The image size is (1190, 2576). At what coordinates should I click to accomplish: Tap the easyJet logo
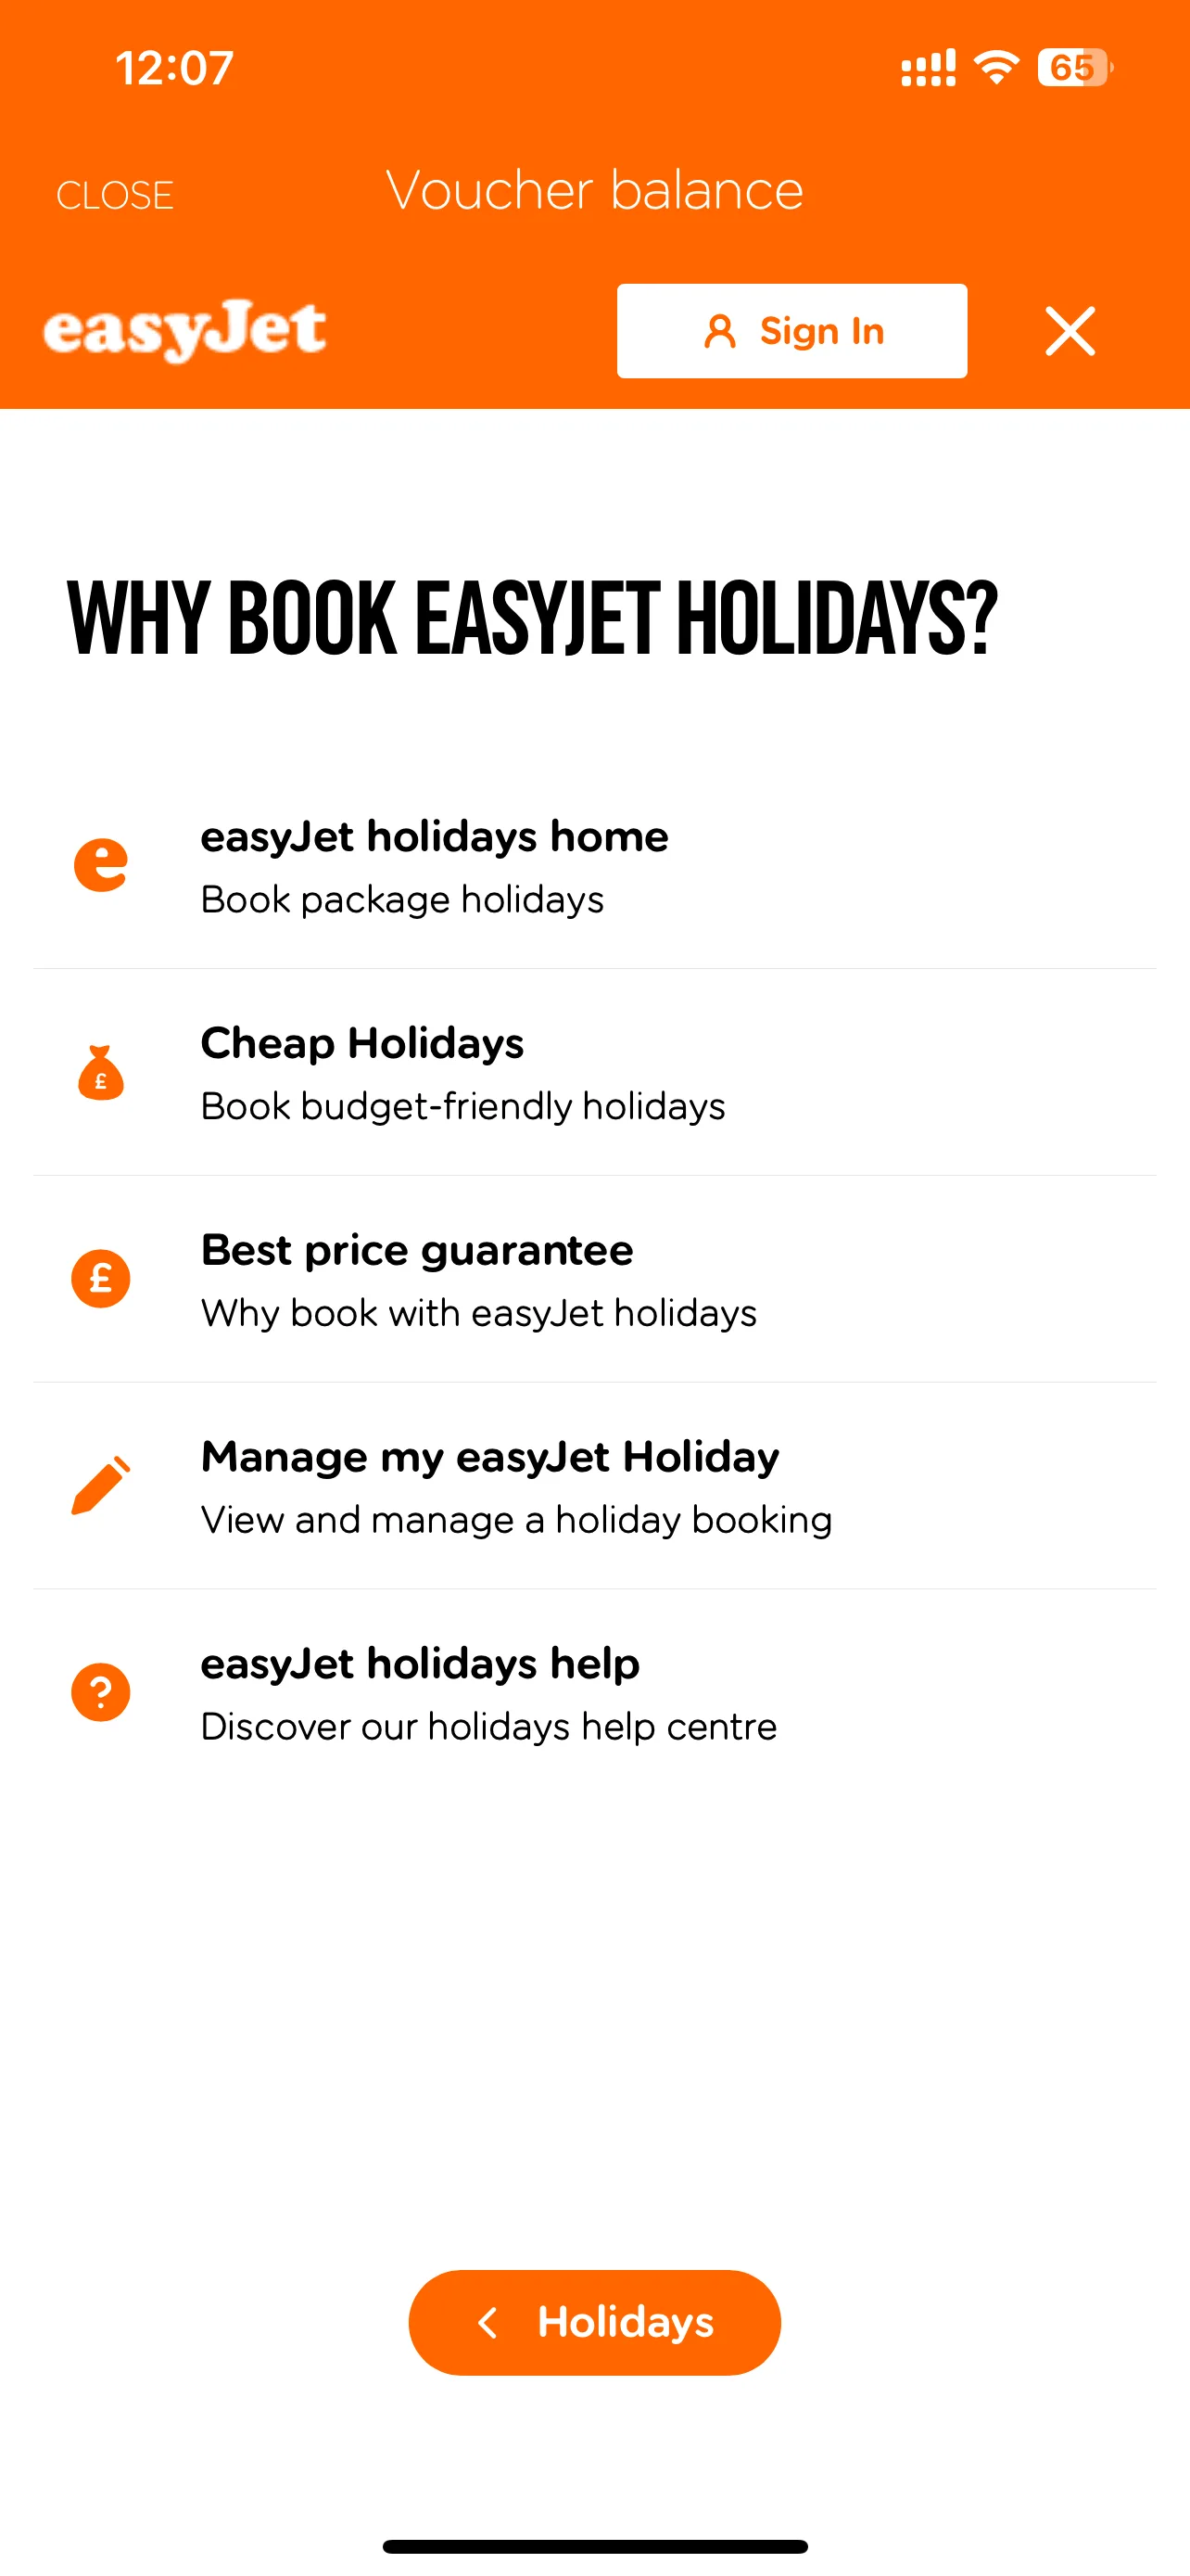184,330
